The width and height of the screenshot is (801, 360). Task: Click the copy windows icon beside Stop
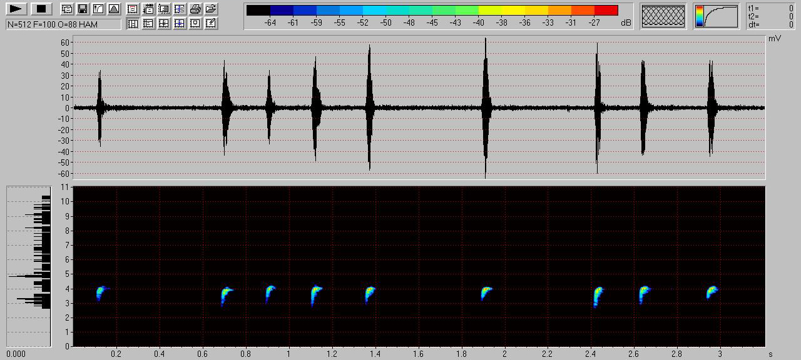click(66, 9)
